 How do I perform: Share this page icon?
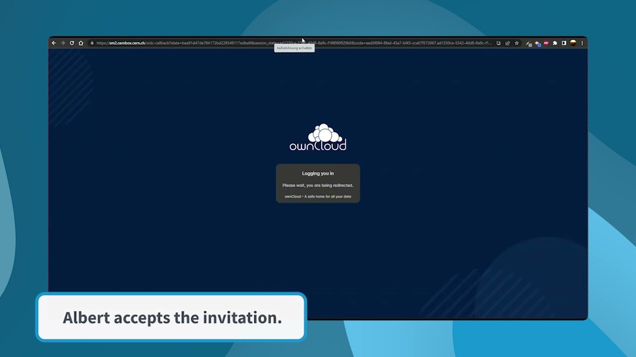[507, 43]
